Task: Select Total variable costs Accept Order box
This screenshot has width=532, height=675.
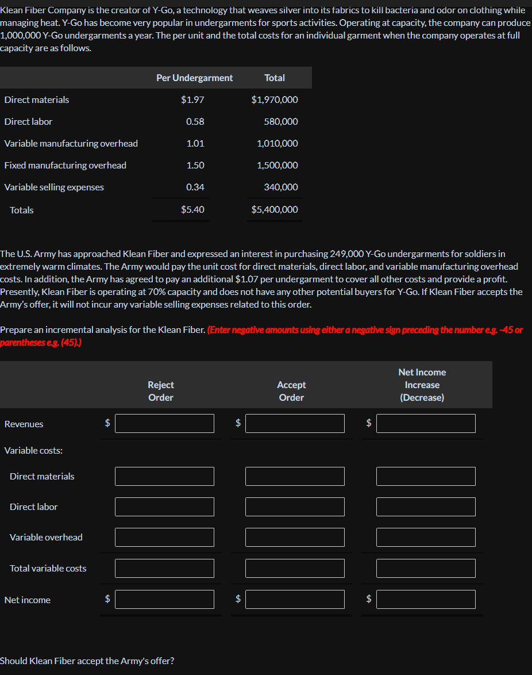Action: point(295,568)
